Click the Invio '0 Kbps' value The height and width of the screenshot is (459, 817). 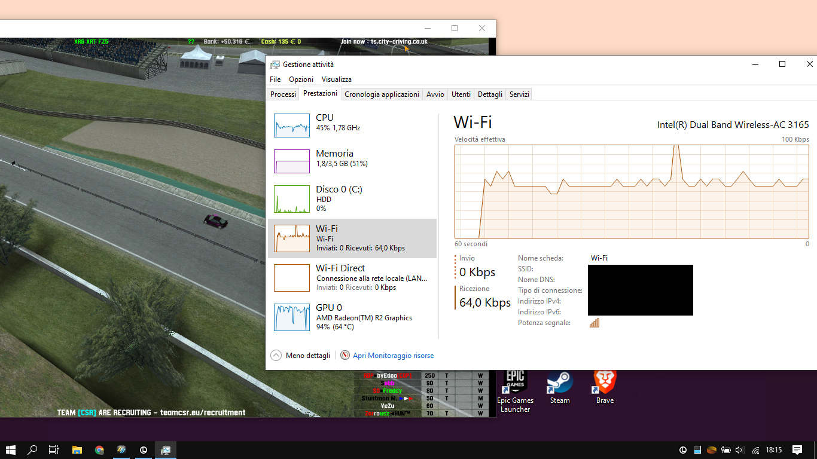477,272
